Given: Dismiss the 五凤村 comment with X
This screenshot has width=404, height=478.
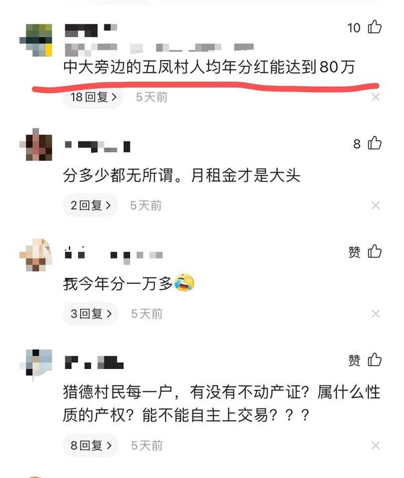Looking at the screenshot, I should tap(376, 97).
